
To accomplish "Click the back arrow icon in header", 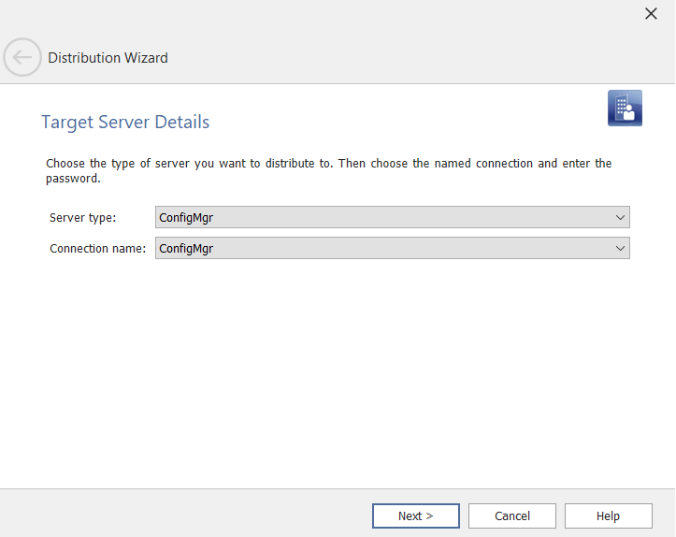I will tap(22, 57).
